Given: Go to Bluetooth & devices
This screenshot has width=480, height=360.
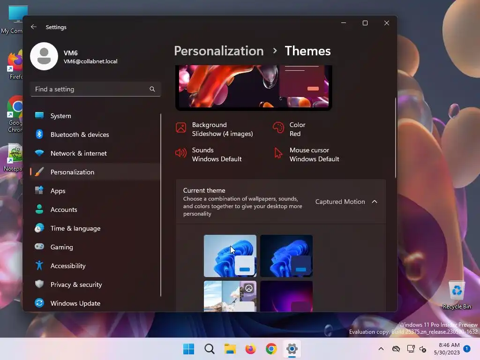Looking at the screenshot, I should (x=95, y=135).
